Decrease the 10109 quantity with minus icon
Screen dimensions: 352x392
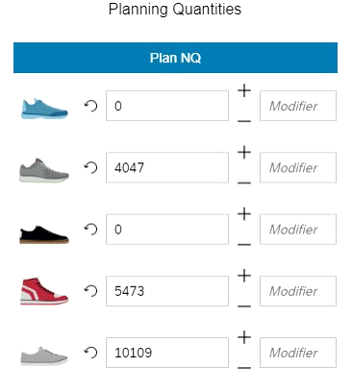click(x=244, y=368)
